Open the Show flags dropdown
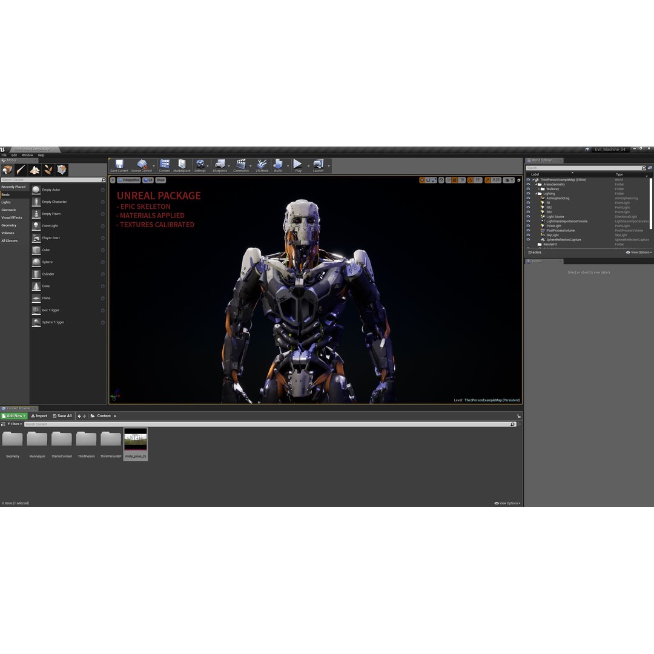Screen dimensions: 654x654 tap(160, 180)
